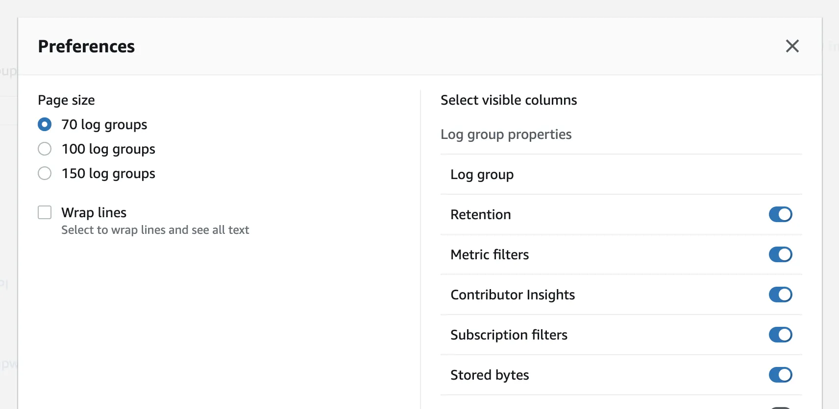Hide the Subscription filters column via toggle
The image size is (839, 409).
pos(780,335)
